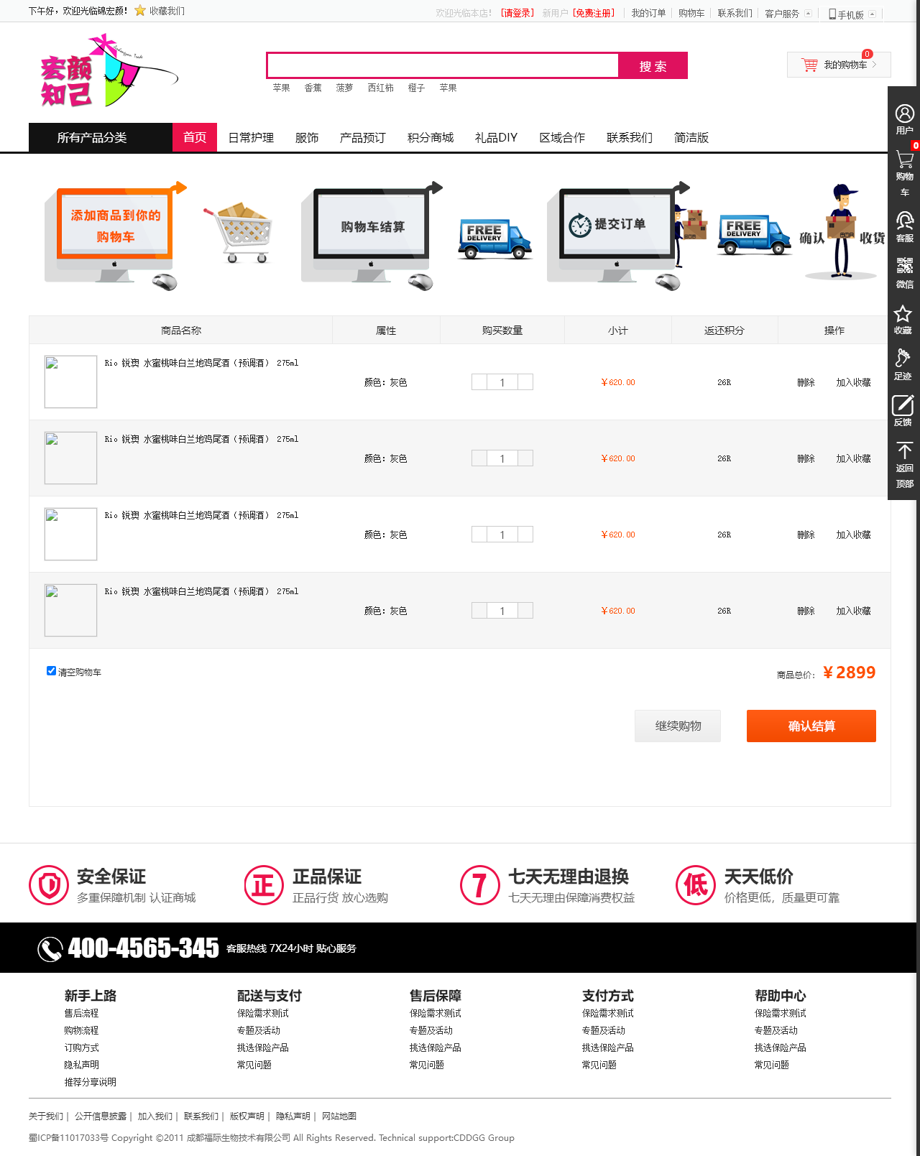Open the 积分商城 menu item
The width and height of the screenshot is (920, 1156).
coord(430,137)
